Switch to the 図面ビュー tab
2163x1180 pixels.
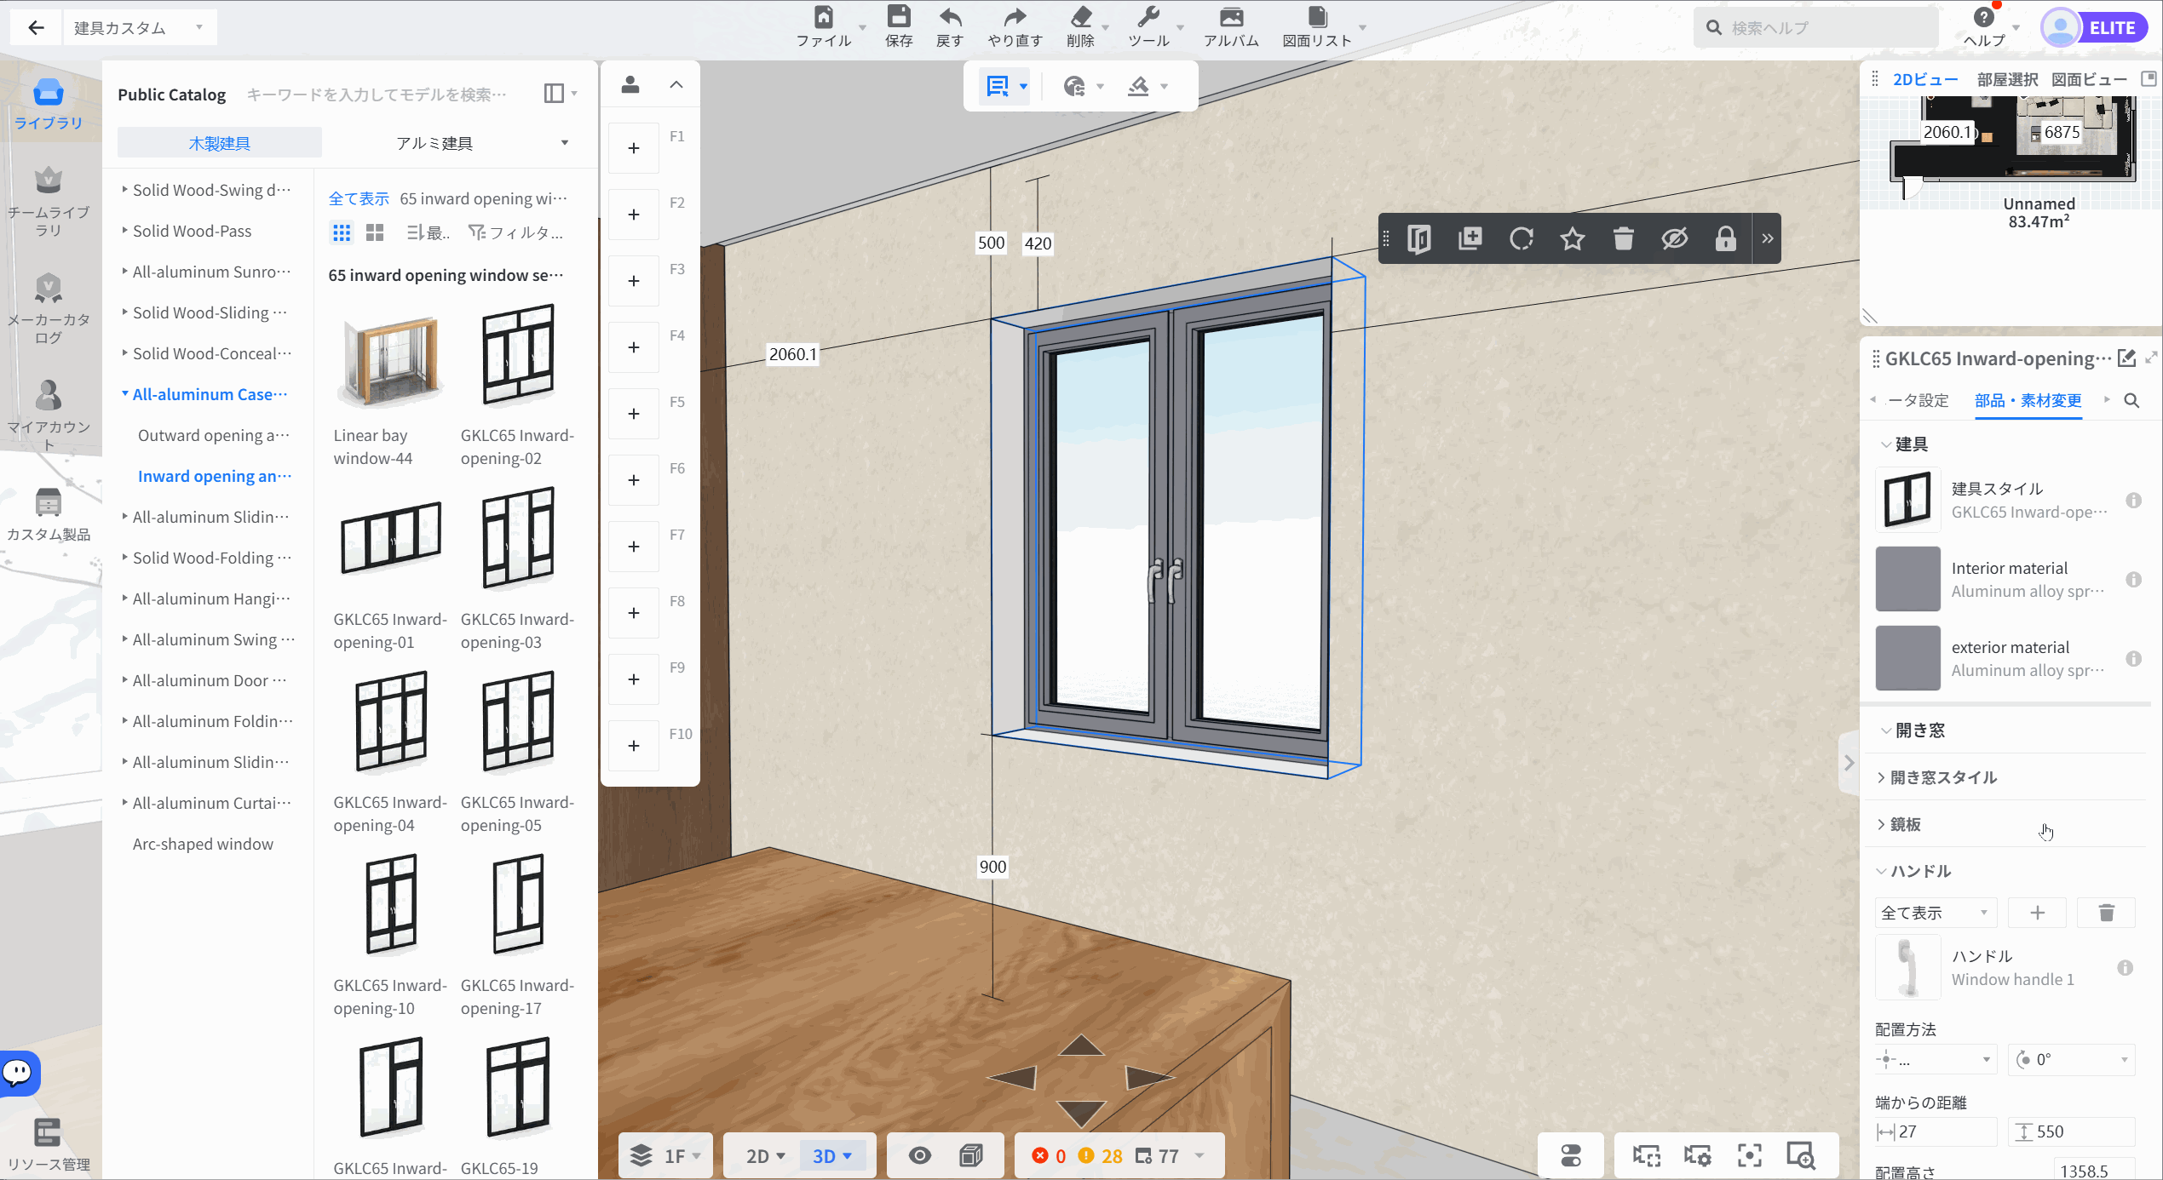pos(2089,79)
